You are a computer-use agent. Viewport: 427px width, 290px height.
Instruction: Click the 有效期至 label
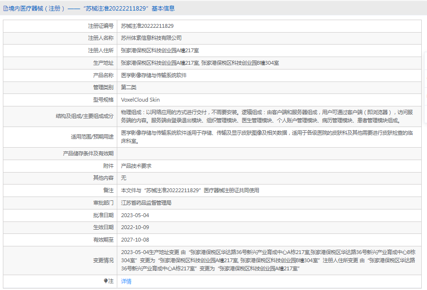coord(103,240)
